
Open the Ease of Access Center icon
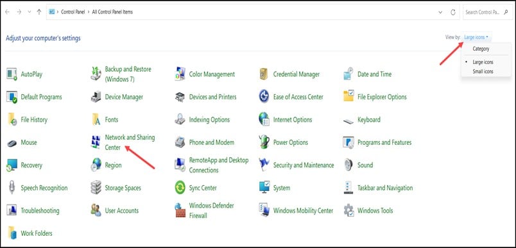(264, 97)
